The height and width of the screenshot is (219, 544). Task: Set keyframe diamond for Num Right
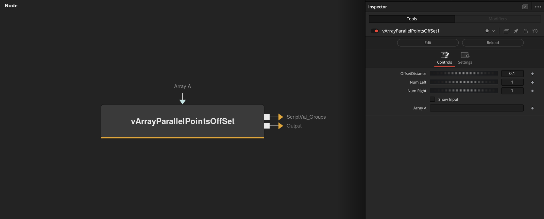(532, 91)
